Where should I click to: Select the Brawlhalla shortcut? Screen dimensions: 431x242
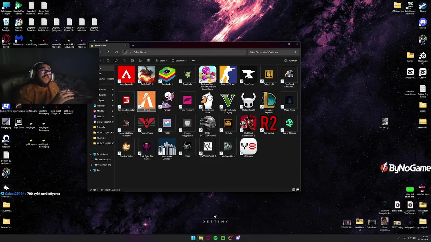coord(187,76)
